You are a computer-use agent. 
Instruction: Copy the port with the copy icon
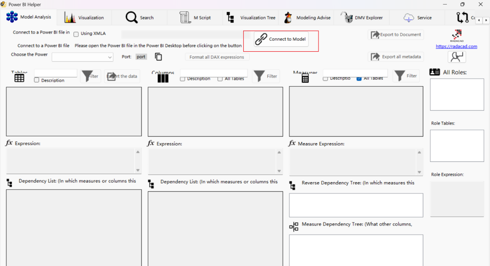pyautogui.click(x=158, y=57)
